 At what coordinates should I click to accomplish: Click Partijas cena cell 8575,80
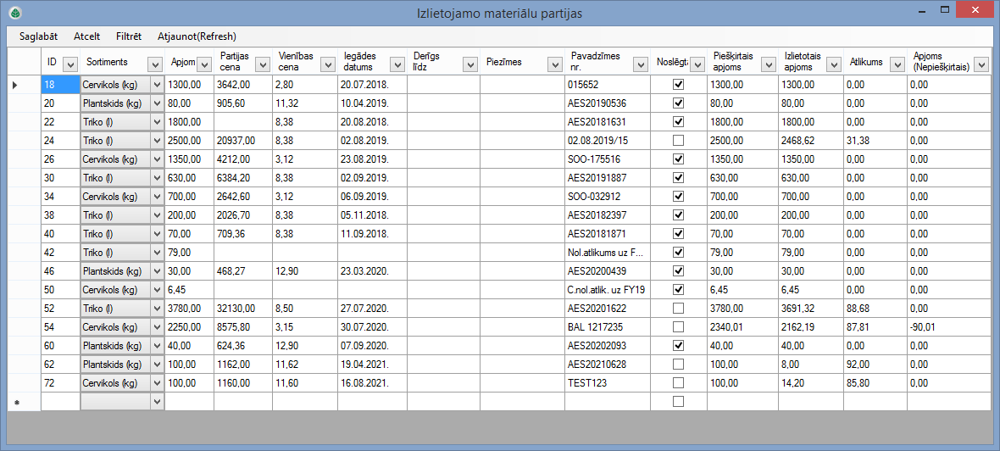point(243,327)
